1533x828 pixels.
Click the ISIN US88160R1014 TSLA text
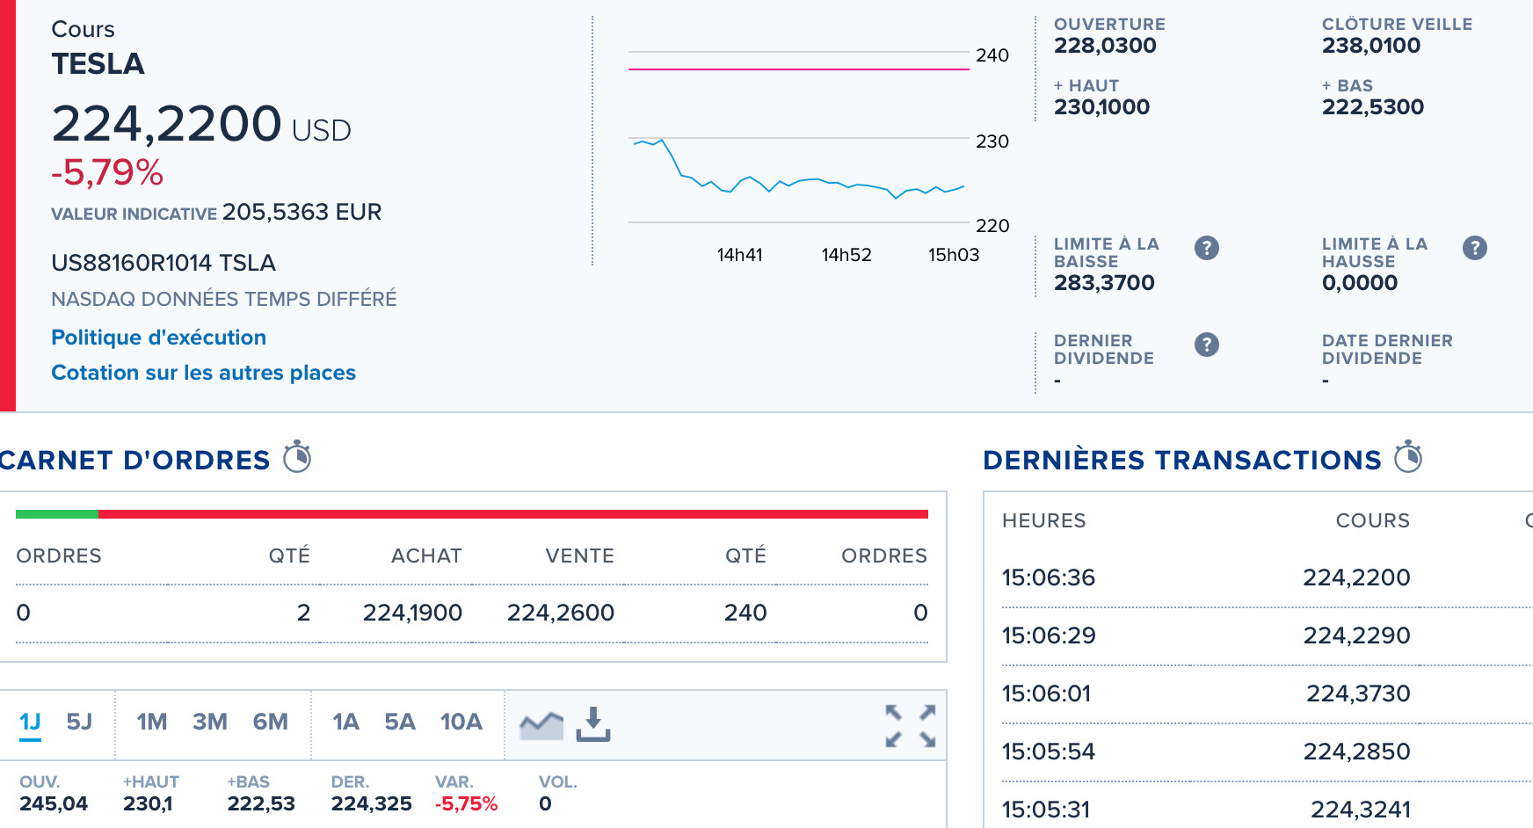pos(163,263)
